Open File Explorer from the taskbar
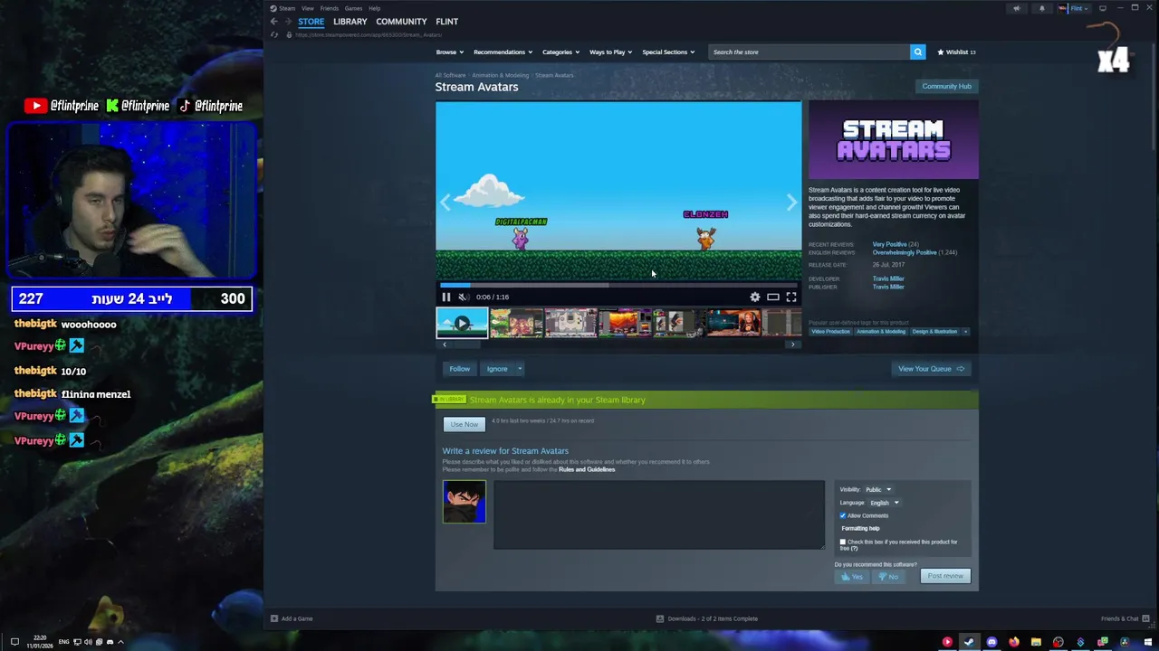 (1036, 642)
